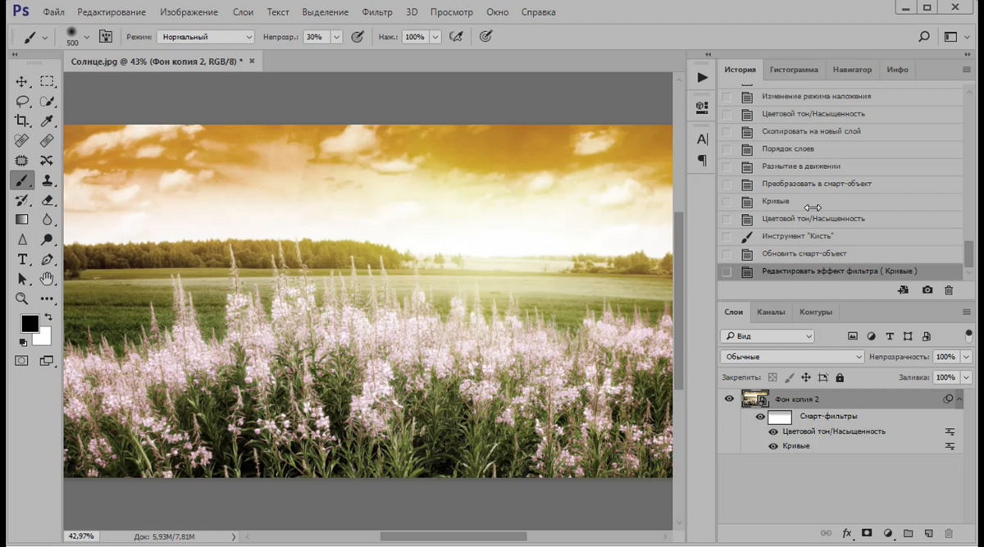Open the Brush Settings panel button
The width and height of the screenshot is (984, 547).
coord(106,37)
